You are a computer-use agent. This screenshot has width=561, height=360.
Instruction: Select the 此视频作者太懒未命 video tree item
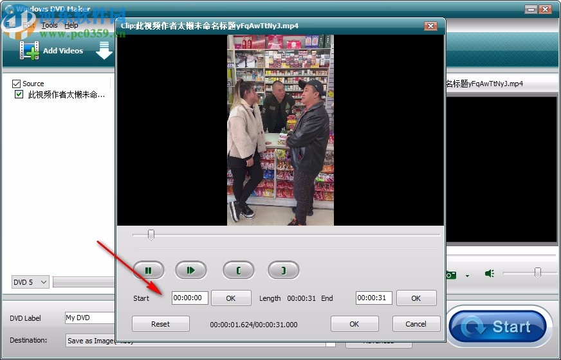[66, 94]
